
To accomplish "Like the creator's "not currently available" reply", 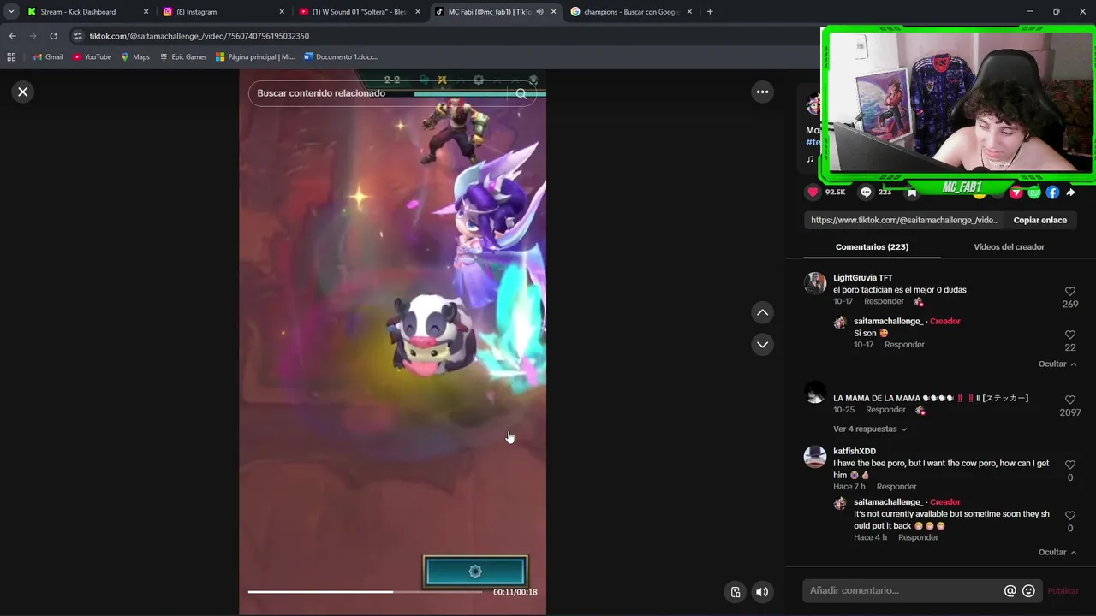I will pos(1069,516).
